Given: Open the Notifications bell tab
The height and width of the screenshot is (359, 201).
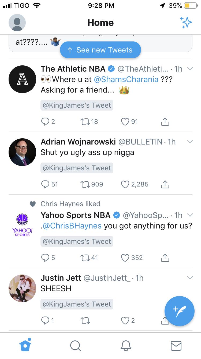Looking at the screenshot, I should [x=126, y=346].
